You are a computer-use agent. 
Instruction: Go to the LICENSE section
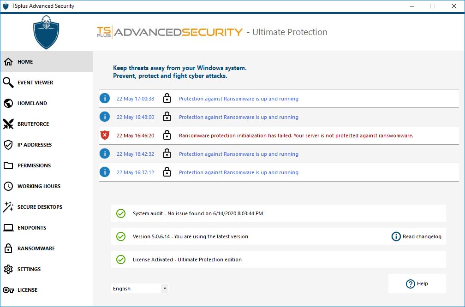47,290
